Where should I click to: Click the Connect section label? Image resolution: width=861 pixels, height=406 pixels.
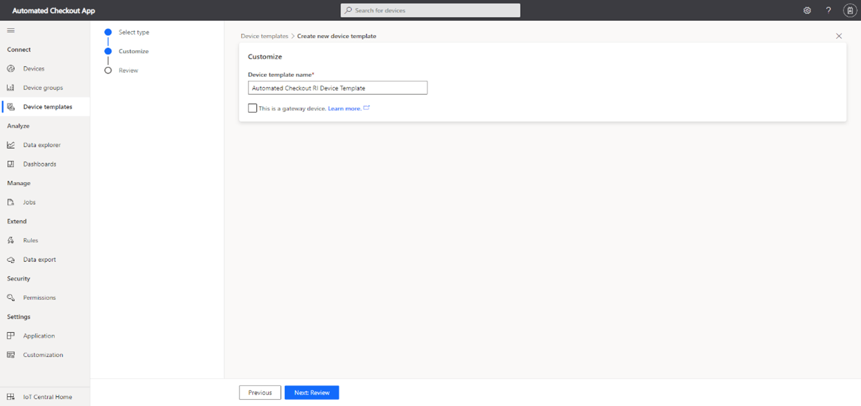[x=19, y=50]
